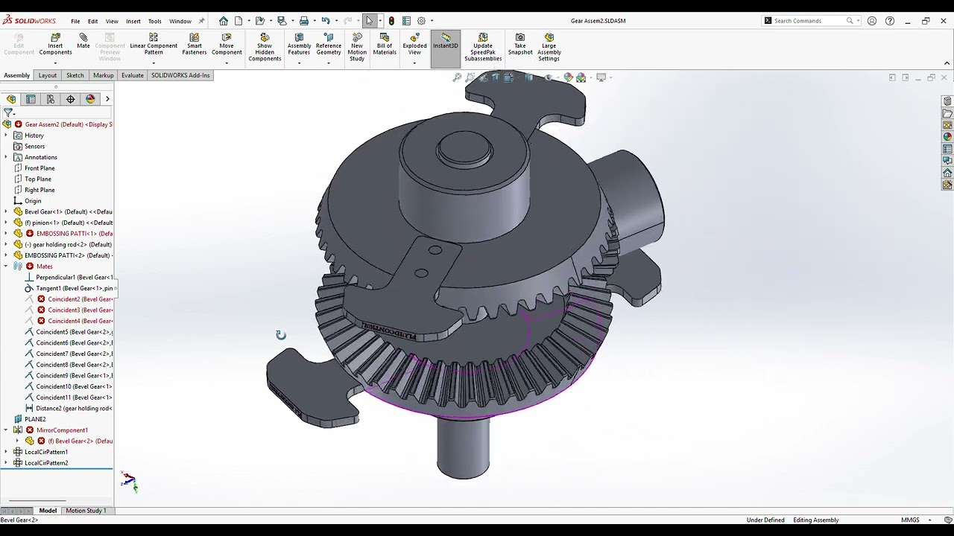Select EMBOSSING PATTI<1> component
The image size is (954, 536).
point(63,234)
